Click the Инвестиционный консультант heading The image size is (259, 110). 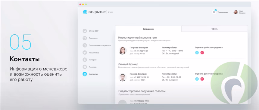138,38
